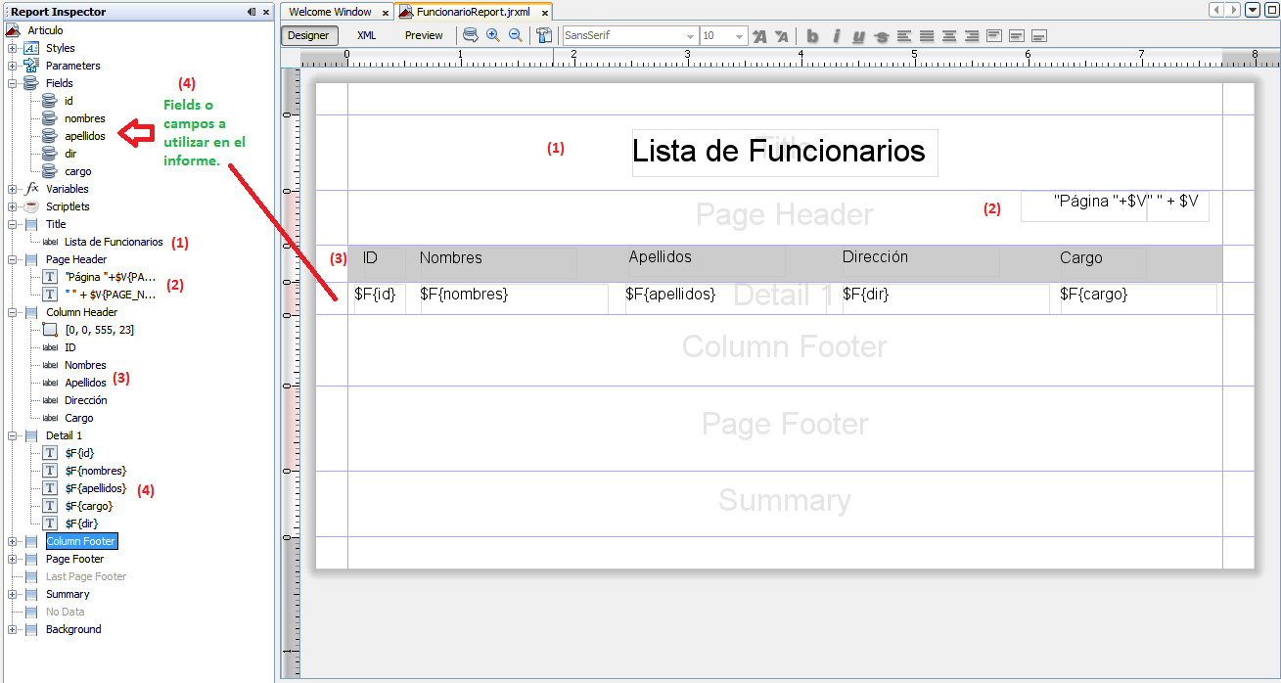
Task: Click the Designer button
Action: coord(309,35)
